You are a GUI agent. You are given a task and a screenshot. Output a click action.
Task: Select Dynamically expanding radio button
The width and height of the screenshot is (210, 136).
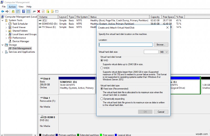point(102,99)
